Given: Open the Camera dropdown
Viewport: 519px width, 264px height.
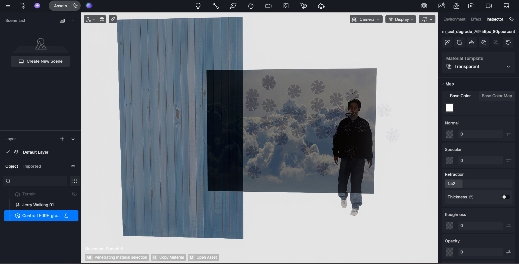Looking at the screenshot, I should coord(366,19).
